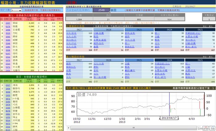This screenshot has width=216, height=131.
Task: Open stock code 2545 link
Action: tap(8, 101)
